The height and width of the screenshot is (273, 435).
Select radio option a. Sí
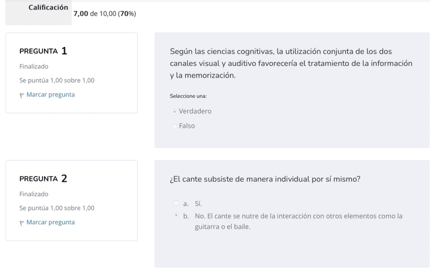(x=176, y=204)
